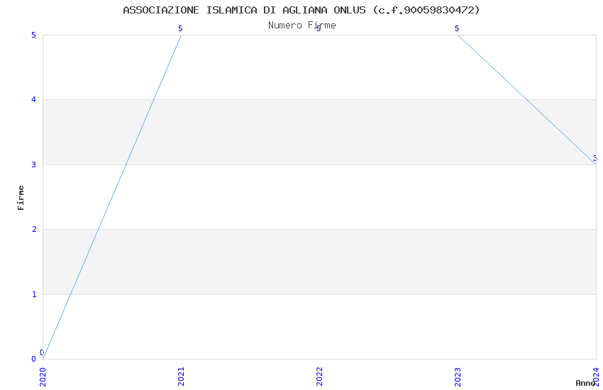Select year 2021 on the X-axis
This screenshot has width=603, height=390.
coord(181,377)
